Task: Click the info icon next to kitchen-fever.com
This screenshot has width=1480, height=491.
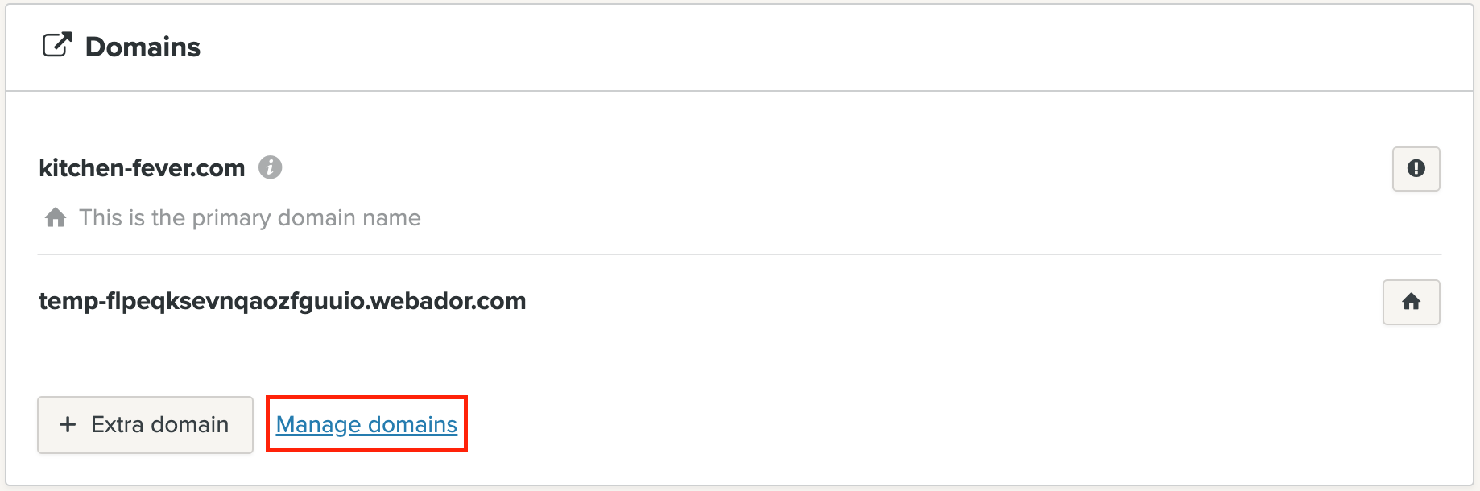Action: point(270,167)
